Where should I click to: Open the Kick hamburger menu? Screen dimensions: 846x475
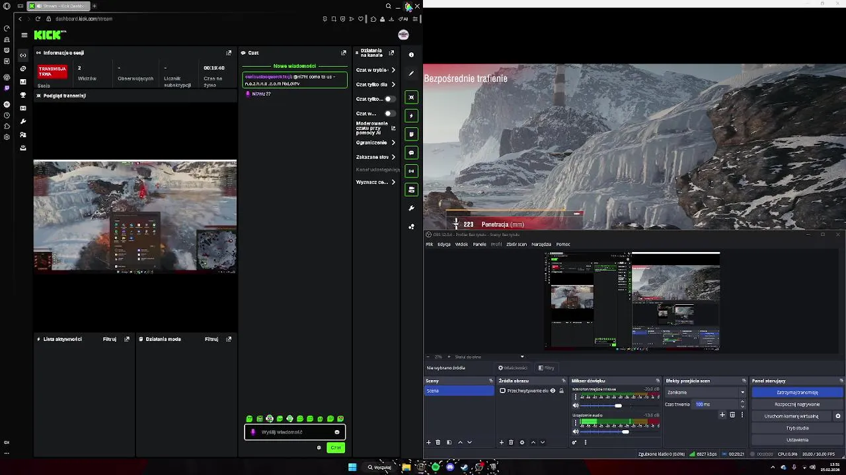point(24,35)
